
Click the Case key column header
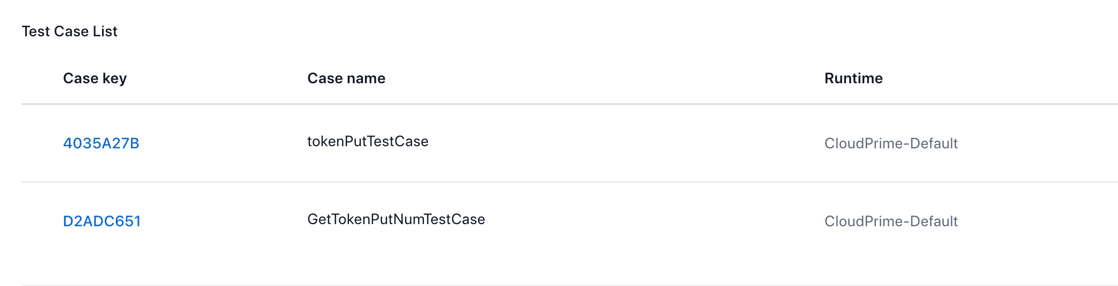click(x=95, y=78)
